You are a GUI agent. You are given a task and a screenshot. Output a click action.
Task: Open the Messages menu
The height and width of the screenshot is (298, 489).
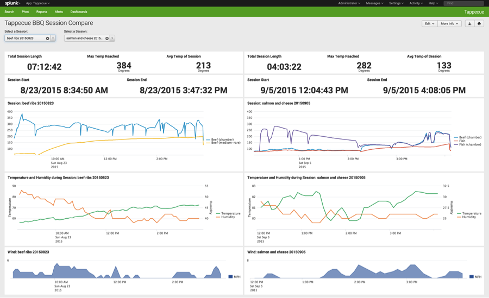(x=374, y=3)
